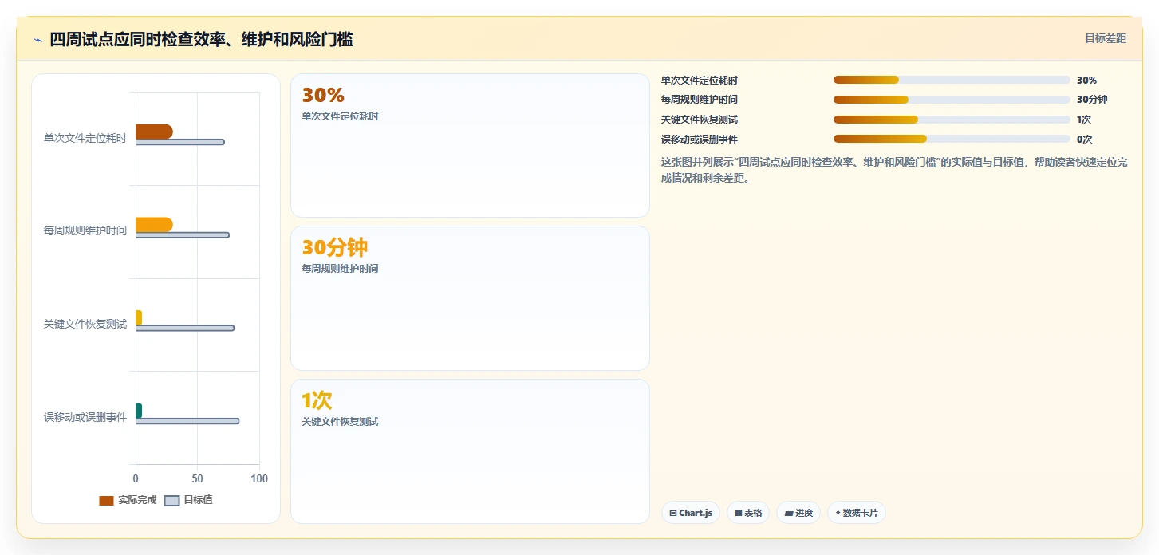Click 关键文件恢复测试 caption in third card
Screen dimensions: 1159x555
340,422
